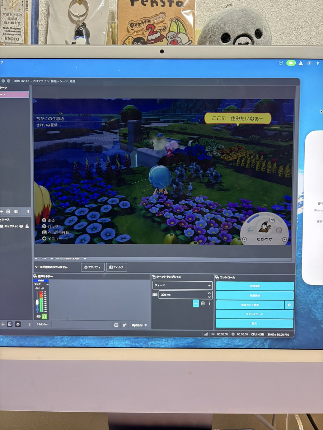The image size is (323, 430).
Task: Click the green camera indicator in menu bar
Action: coord(291,63)
